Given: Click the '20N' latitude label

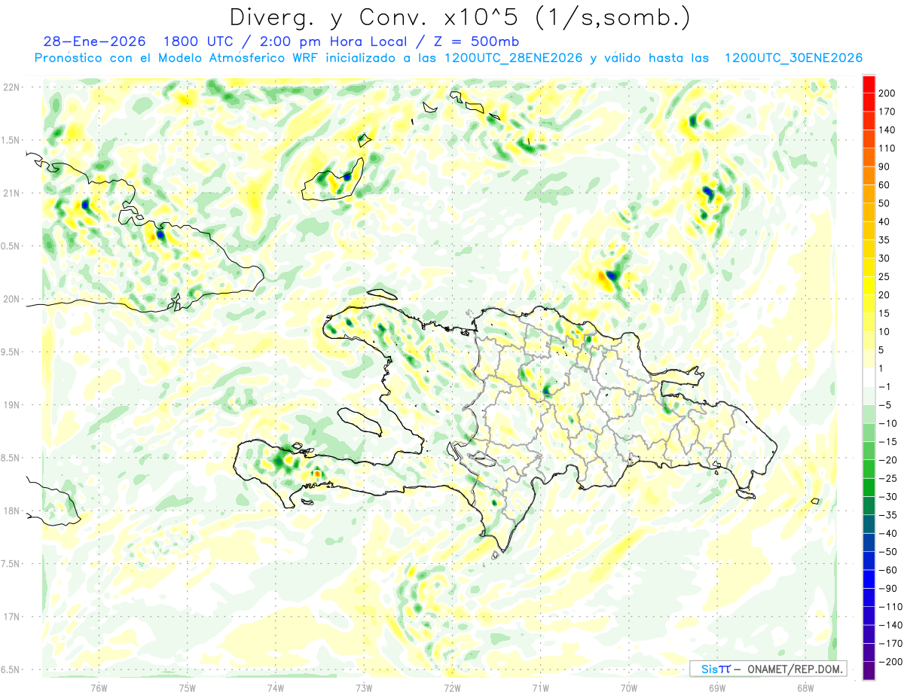Looking at the screenshot, I should [x=12, y=299].
